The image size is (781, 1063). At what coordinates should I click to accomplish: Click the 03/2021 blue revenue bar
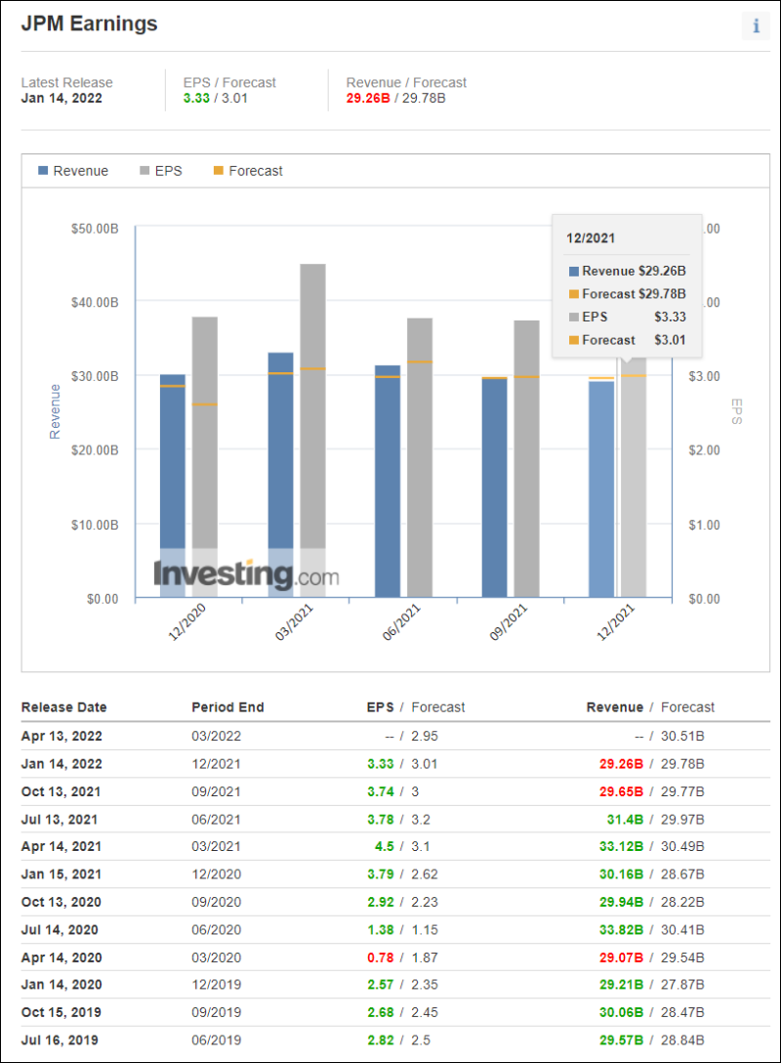coord(280,475)
